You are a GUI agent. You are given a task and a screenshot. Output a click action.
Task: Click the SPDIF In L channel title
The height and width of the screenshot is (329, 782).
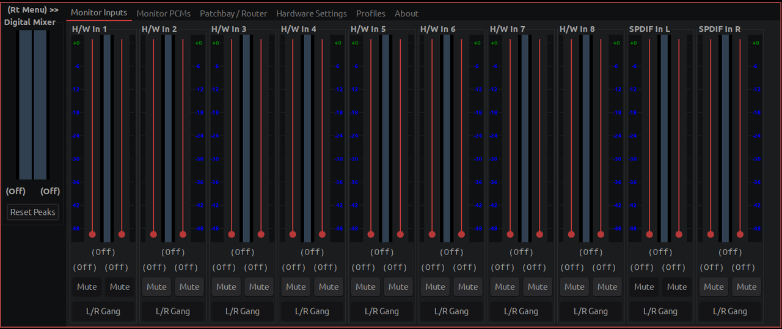[649, 29]
